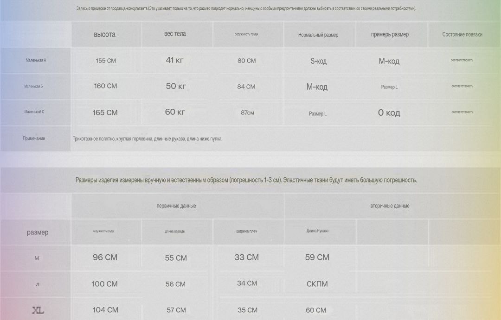Click the 'Маленькая А' row label
Screen dimensions: 501x320
(x=36, y=61)
